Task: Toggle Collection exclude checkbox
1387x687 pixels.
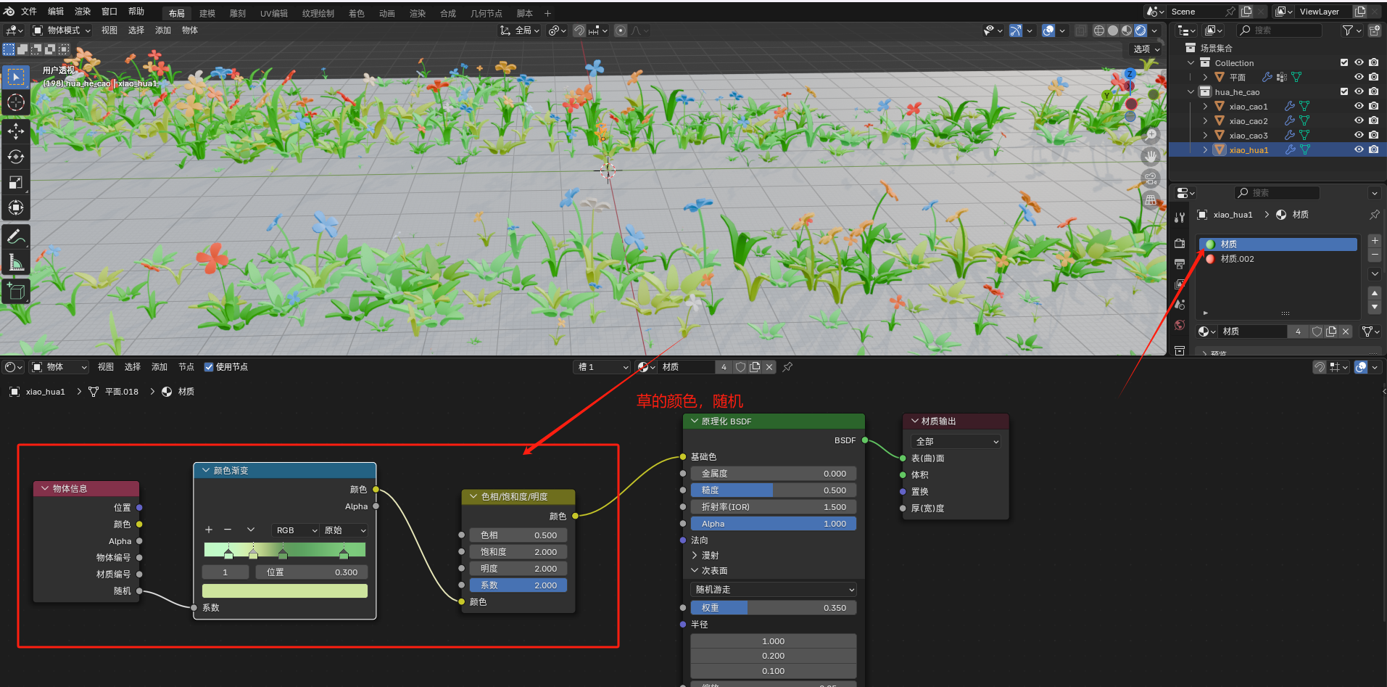Action: coord(1344,63)
